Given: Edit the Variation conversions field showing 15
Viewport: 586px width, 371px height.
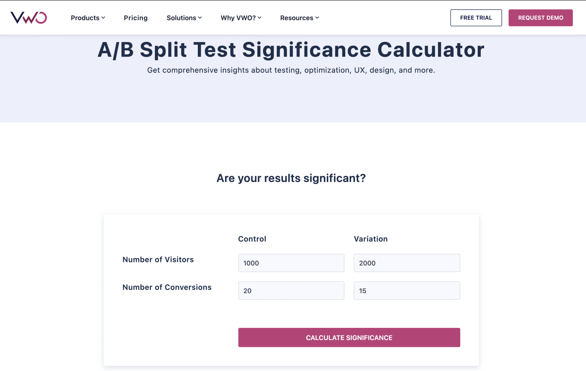Looking at the screenshot, I should [407, 291].
